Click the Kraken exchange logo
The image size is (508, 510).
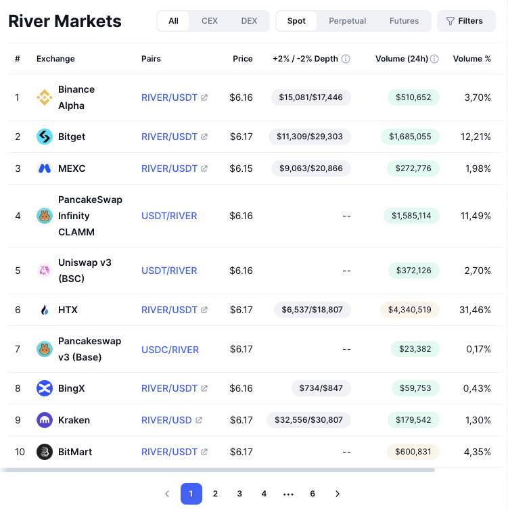pyautogui.click(x=45, y=420)
